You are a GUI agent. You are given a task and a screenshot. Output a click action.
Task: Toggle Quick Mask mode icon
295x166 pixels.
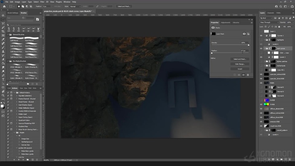click(x=3, y=112)
